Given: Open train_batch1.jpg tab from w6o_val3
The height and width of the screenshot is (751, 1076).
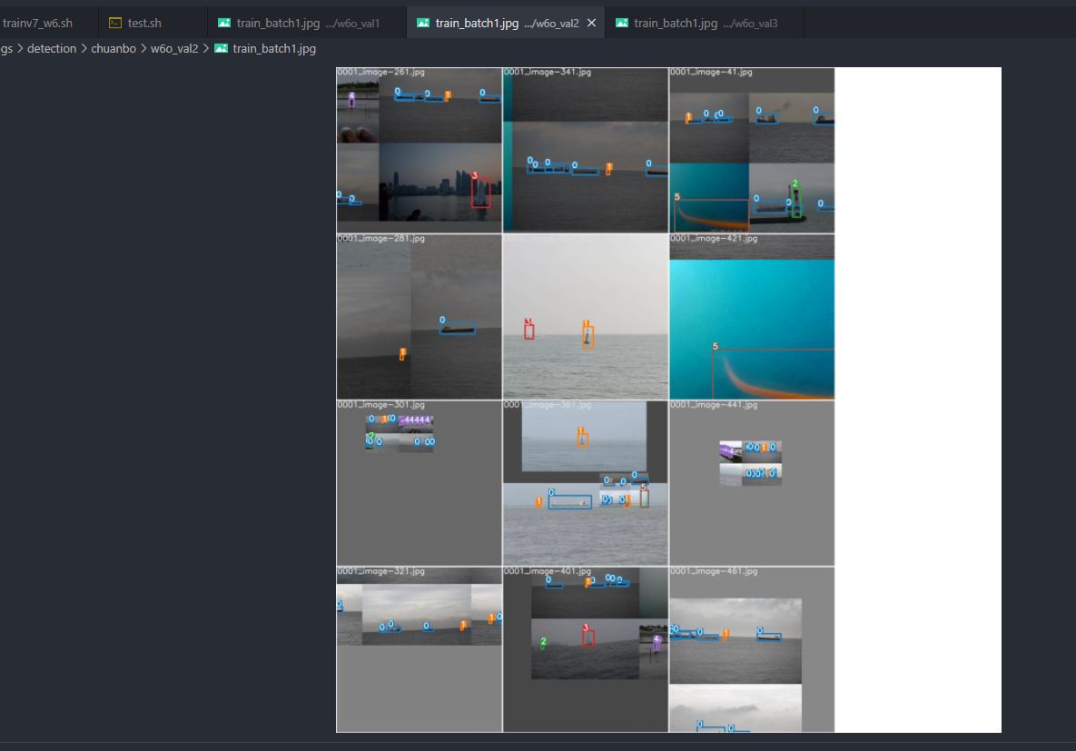Looking at the screenshot, I should point(704,23).
